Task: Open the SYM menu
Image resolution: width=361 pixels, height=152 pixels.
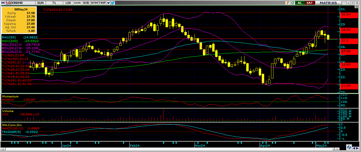Action: point(94,3)
